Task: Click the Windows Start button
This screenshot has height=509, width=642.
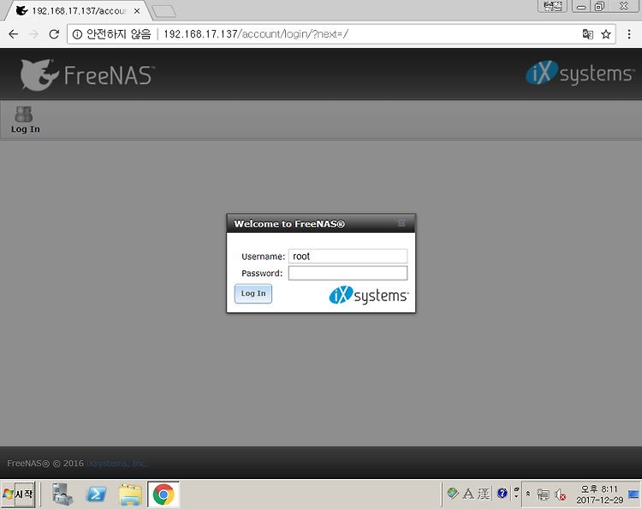Action: 19,494
